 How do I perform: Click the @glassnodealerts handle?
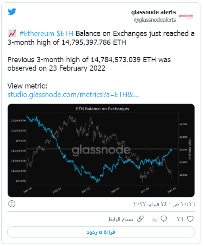pos(155,20)
